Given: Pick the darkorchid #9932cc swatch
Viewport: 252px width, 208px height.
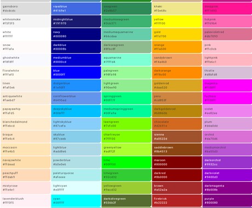Looking at the screenshot, I should pos(227,163).
